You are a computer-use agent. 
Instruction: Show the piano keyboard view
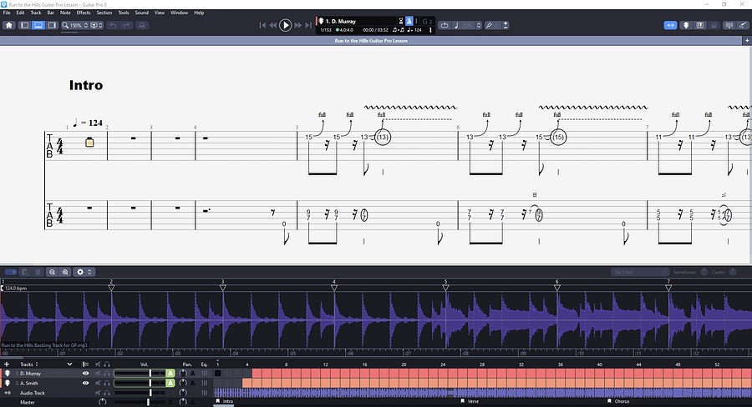click(699, 25)
